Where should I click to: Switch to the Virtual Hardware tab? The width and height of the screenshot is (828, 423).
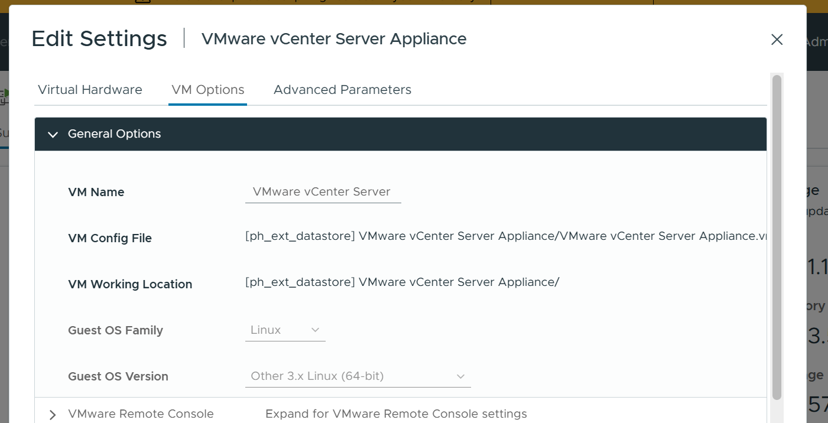click(x=90, y=90)
